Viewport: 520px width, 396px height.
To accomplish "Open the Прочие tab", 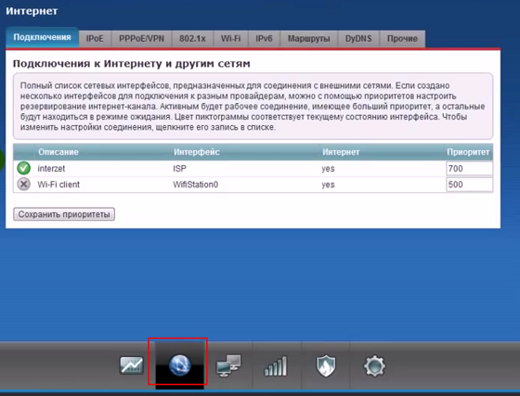I will tap(402, 39).
